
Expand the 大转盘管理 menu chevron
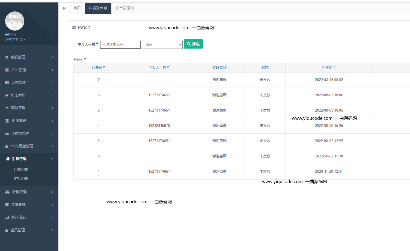tap(52, 133)
